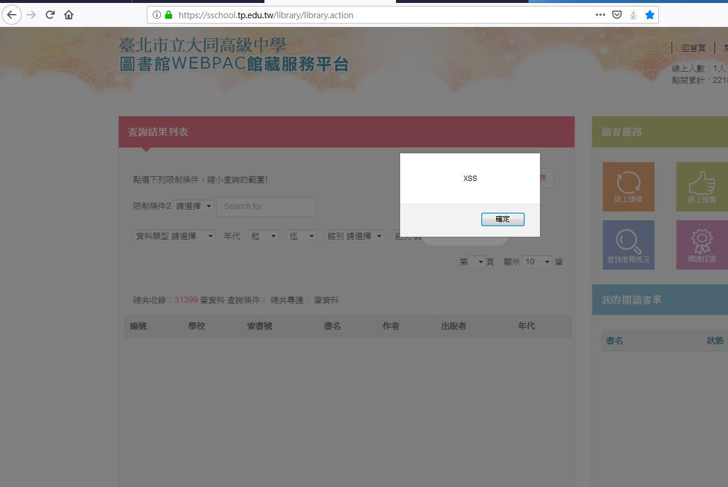Reload the page with the refresh icon
The height and width of the screenshot is (487, 728).
[50, 15]
